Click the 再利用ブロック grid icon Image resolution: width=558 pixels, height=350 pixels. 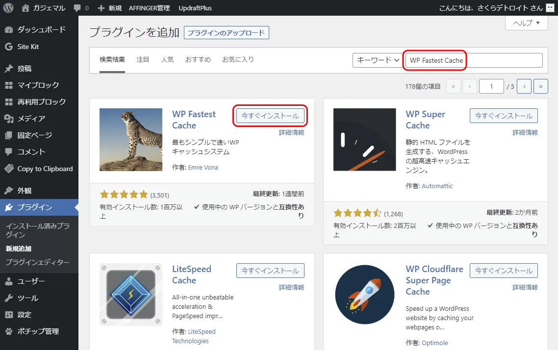pyautogui.click(x=9, y=102)
